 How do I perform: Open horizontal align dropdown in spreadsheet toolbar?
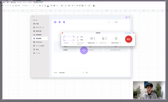pyautogui.click(x=62, y=5)
